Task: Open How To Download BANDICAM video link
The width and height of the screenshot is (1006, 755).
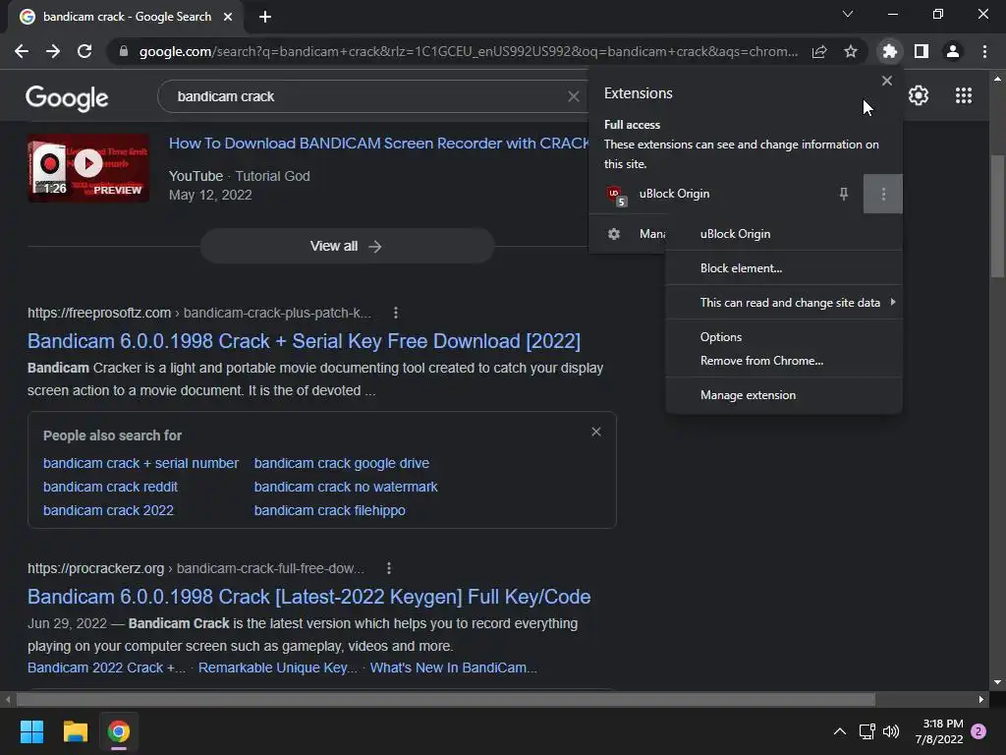Action: click(x=378, y=144)
